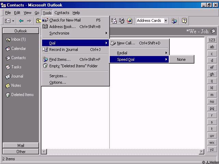The width and height of the screenshot is (219, 164).
Task: Choose New Call menu entry
Action: coord(139,43)
